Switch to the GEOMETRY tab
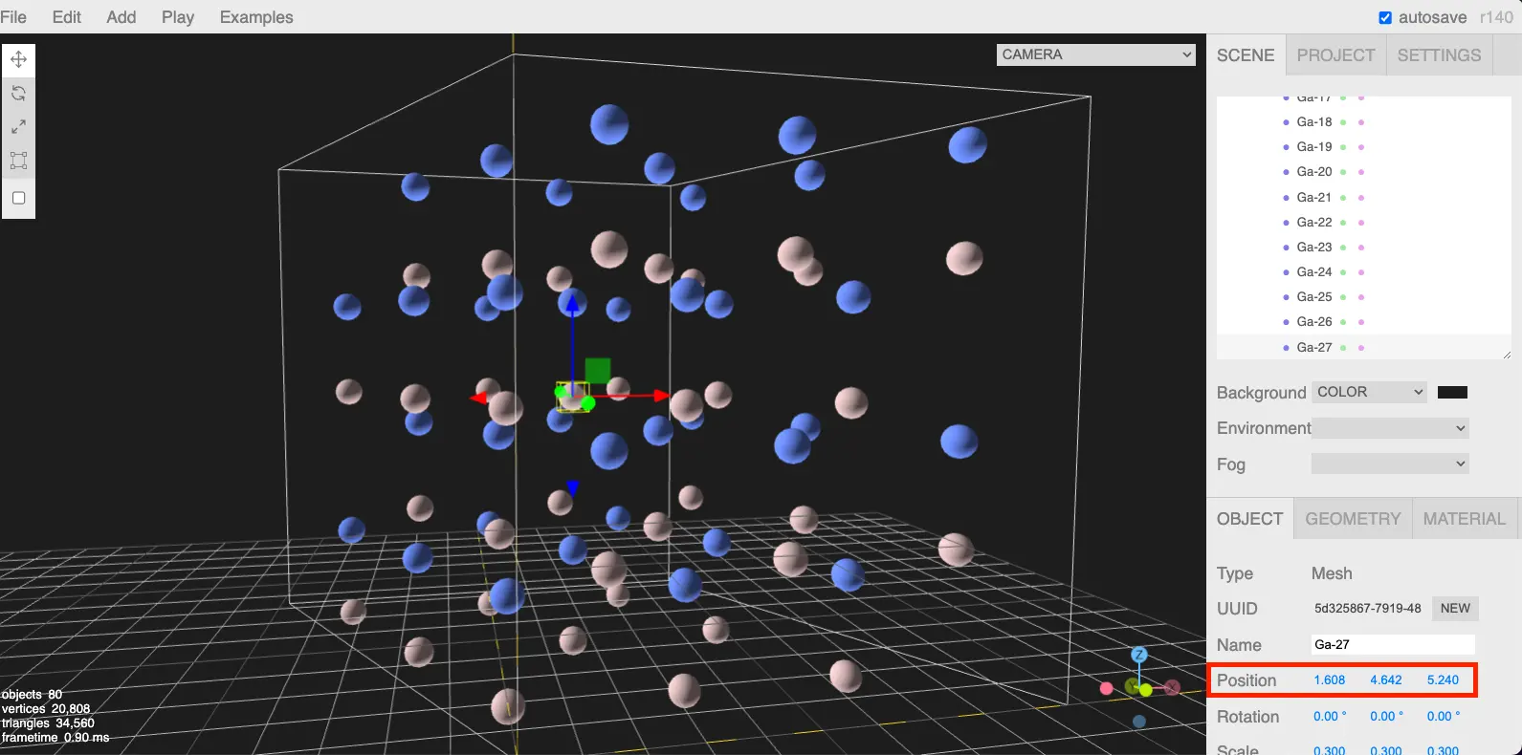The image size is (1522, 755). coord(1353,518)
